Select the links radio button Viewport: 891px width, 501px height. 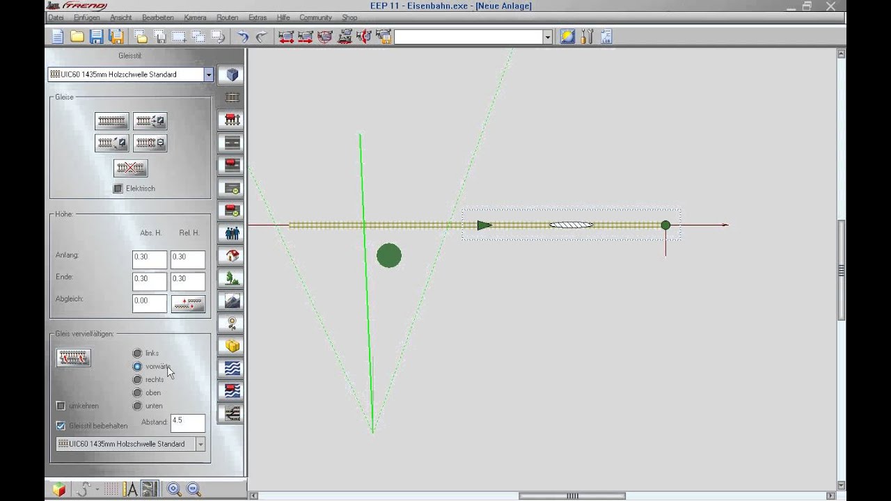(x=137, y=353)
